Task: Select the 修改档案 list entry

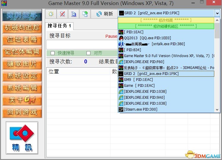Action: click(x=166, y=20)
